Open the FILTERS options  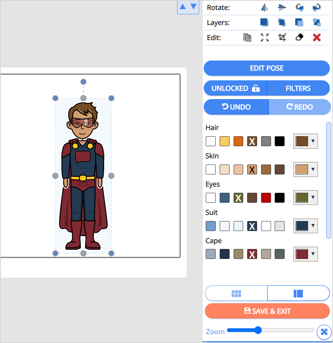298,88
